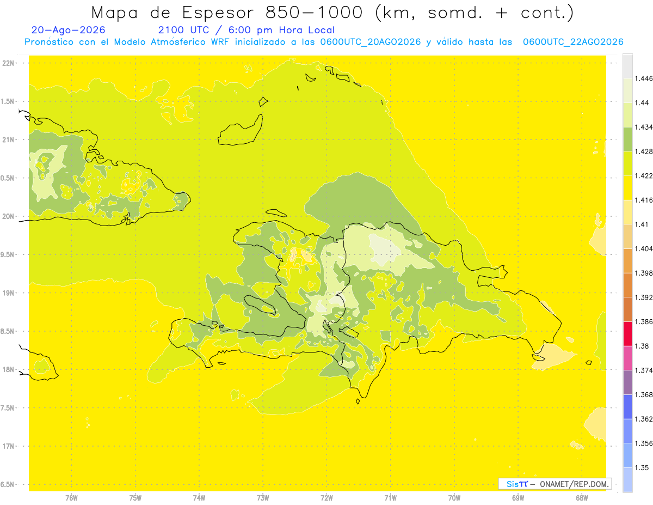Select the legend value '1.35'
This screenshot has width=653, height=505.
point(642,468)
